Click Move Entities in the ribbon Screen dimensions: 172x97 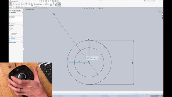pos(37,6)
